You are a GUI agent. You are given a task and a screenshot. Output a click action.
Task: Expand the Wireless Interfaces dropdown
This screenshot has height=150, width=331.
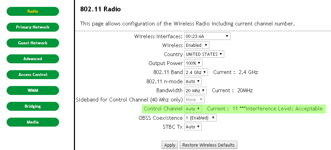coord(207,36)
